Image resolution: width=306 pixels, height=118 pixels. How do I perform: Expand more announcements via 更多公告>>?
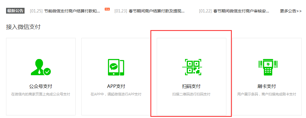[290, 11]
